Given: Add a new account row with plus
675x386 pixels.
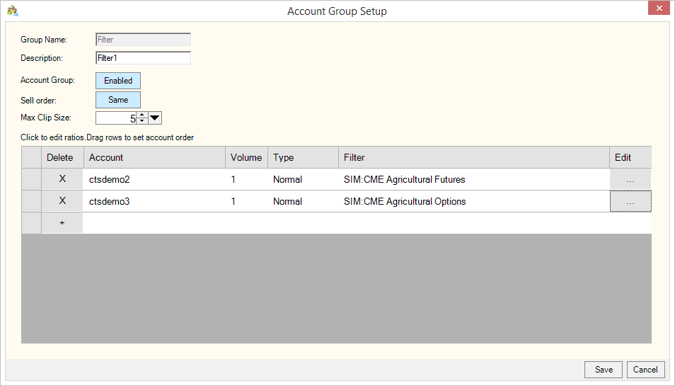Looking at the screenshot, I should point(62,222).
